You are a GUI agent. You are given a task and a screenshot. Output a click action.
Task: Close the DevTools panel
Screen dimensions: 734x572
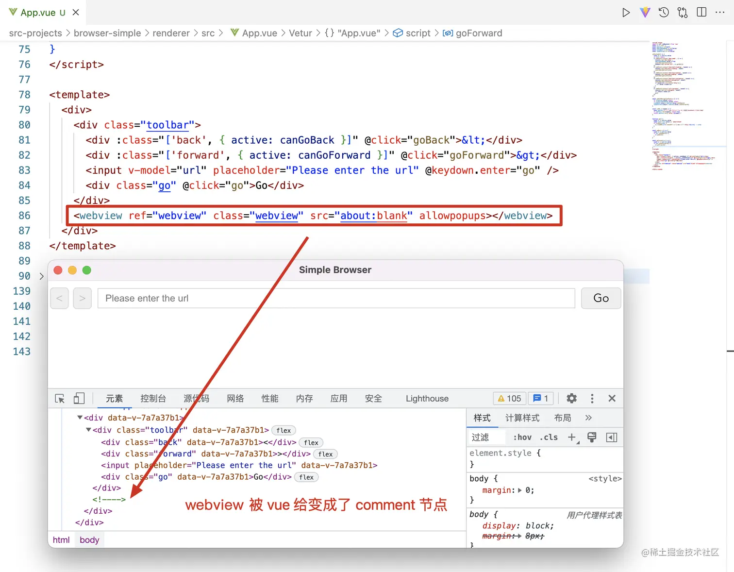pos(612,399)
